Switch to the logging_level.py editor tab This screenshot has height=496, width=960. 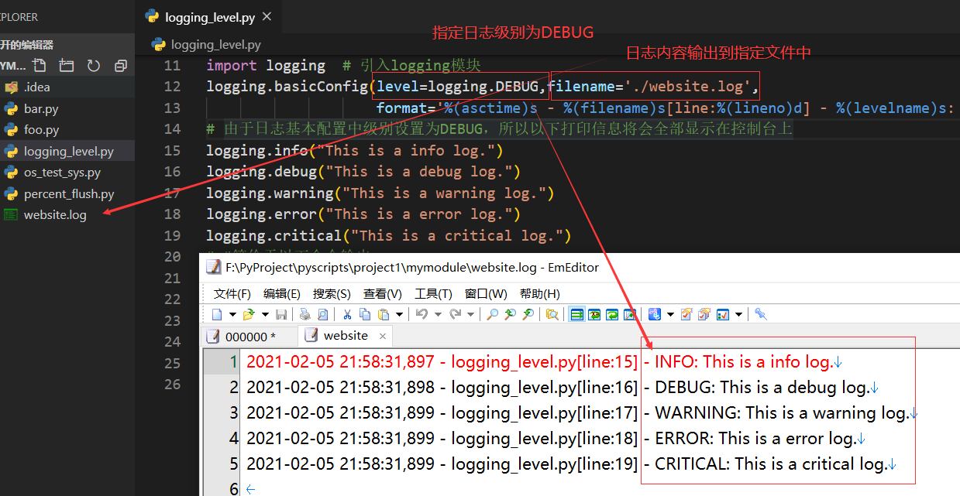(x=209, y=16)
